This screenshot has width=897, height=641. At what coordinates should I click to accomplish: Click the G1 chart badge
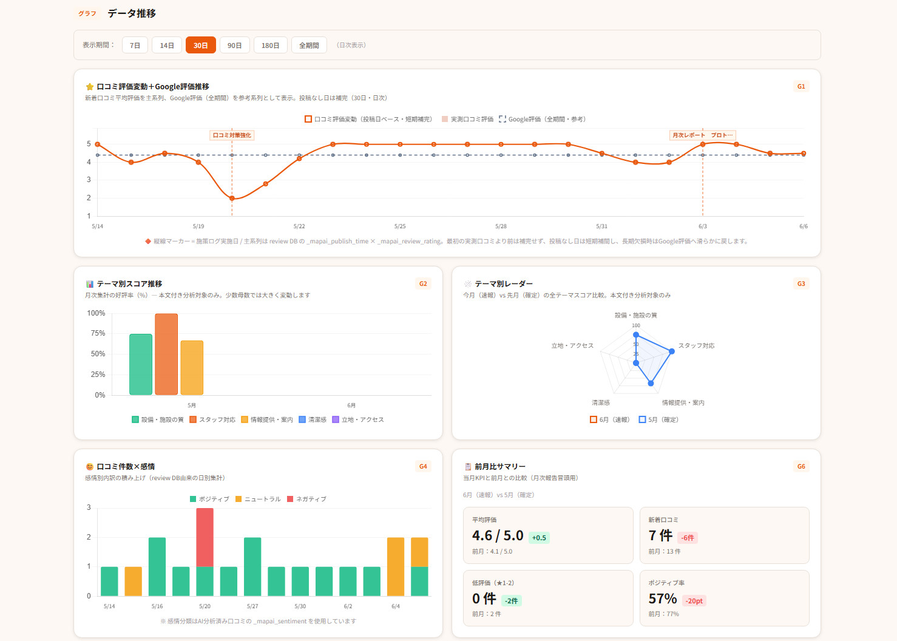[801, 87]
